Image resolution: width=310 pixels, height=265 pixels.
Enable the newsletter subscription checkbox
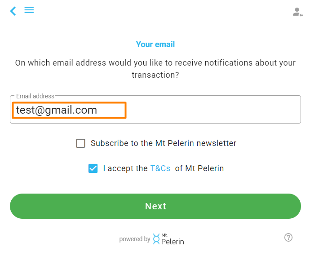tap(81, 143)
